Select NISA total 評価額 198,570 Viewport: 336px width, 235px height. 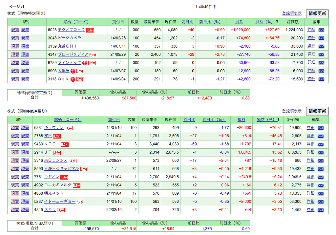tap(92, 229)
